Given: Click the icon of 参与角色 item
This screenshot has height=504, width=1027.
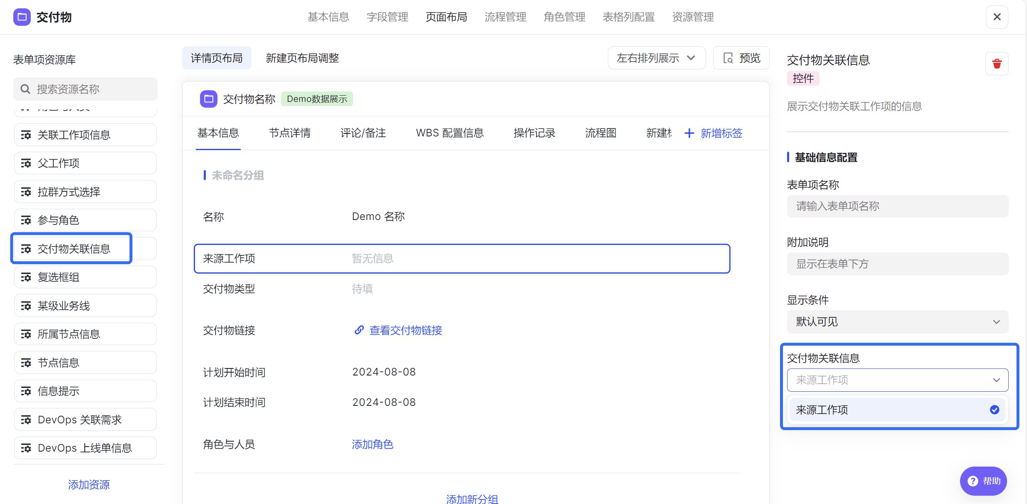Looking at the screenshot, I should point(26,220).
